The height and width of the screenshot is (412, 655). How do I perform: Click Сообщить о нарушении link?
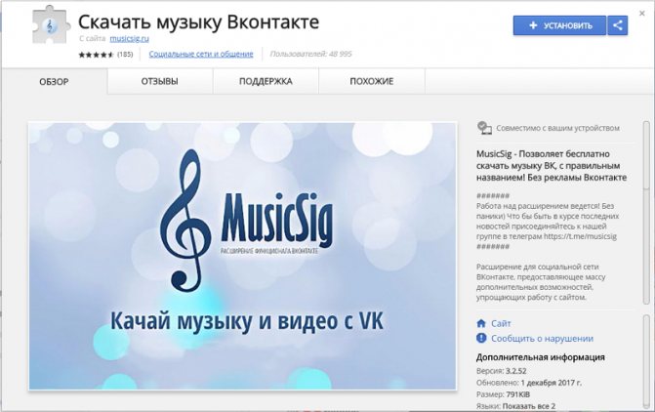542,339
